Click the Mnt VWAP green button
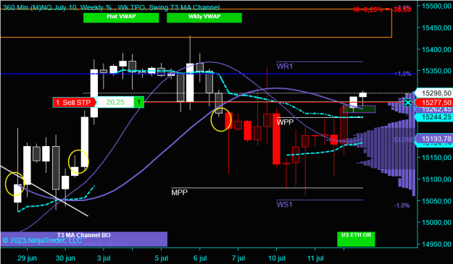The image size is (453, 264). [121, 17]
